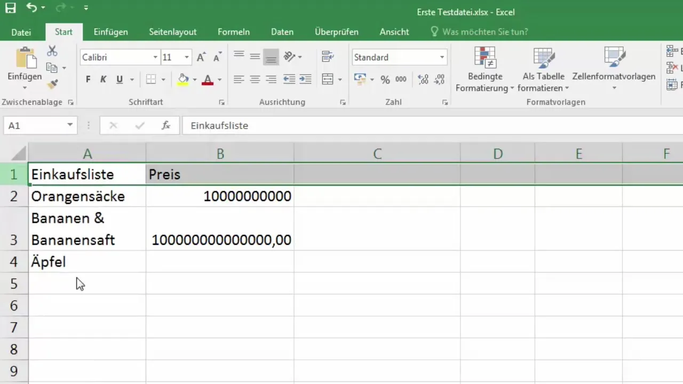Click formula bar containing Einkaufsliste
Viewport: 683px width, 384px height.
(x=432, y=126)
